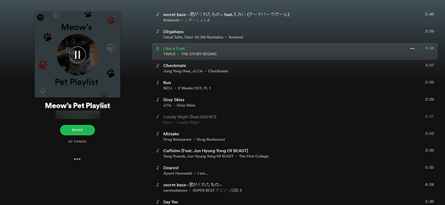
Task: Open artist TWICE
Action: tap(170, 54)
